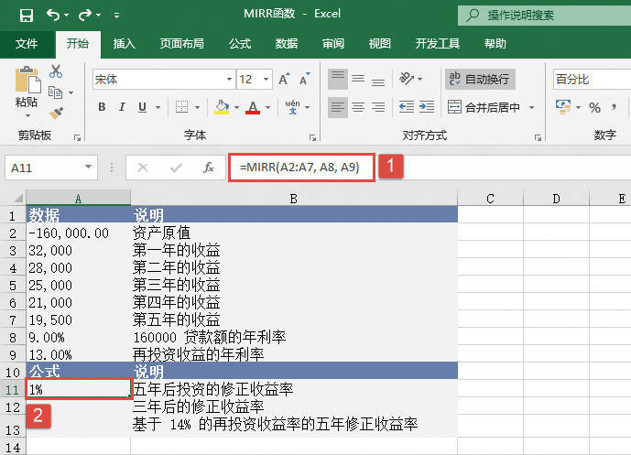Open the 文件 menu
Screen dimensions: 631x455
coord(27,43)
